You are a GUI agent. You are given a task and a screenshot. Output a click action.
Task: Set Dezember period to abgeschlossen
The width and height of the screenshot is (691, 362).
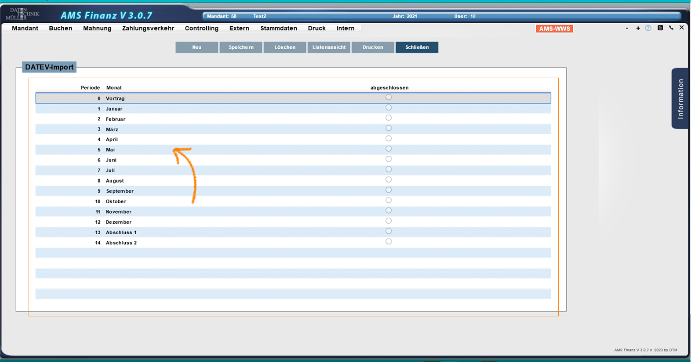[389, 221]
